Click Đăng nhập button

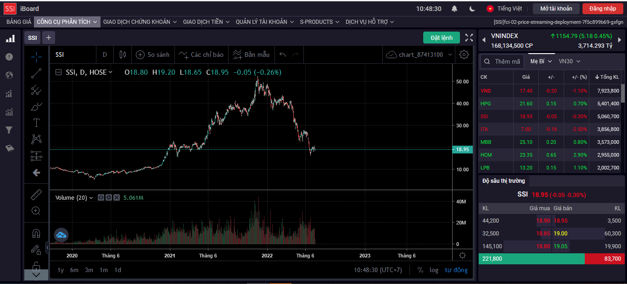[603, 9]
